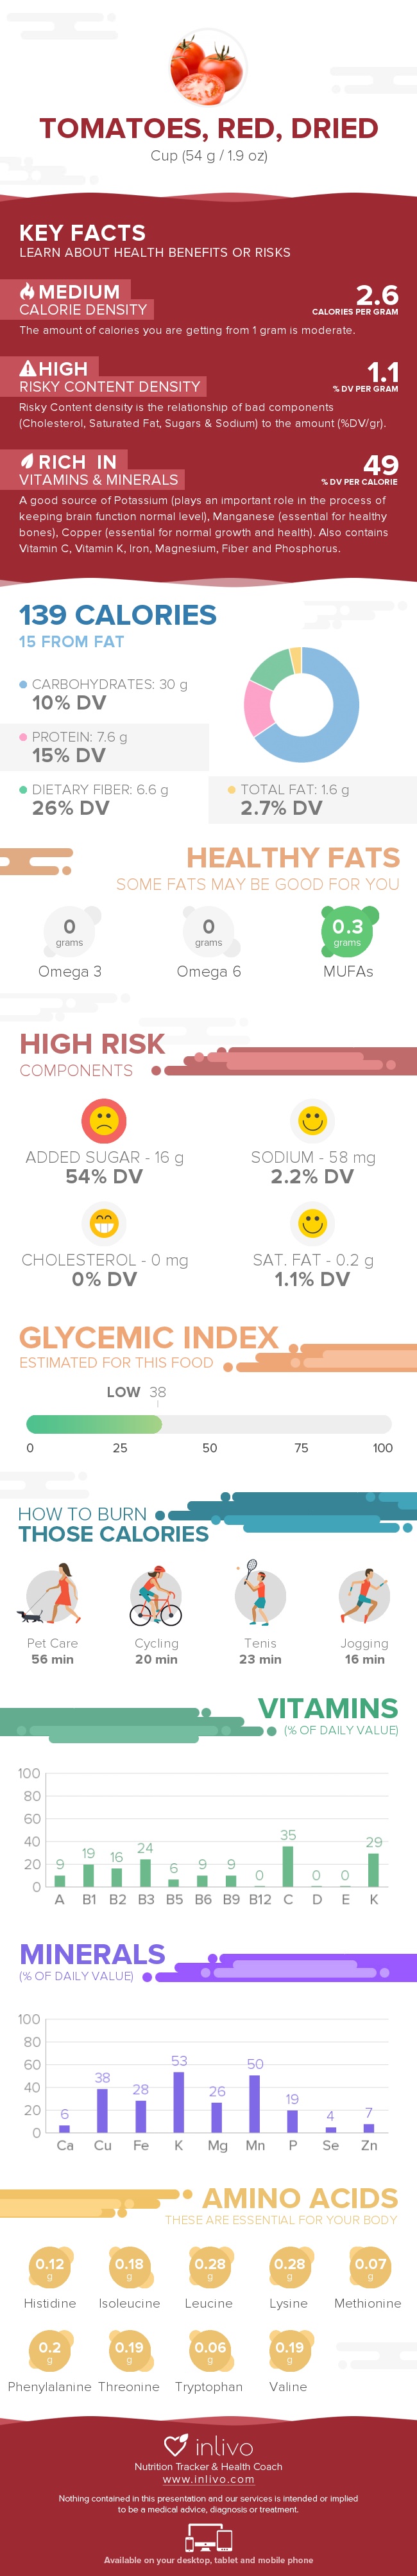Click the warning triangle icon beside High

tap(28, 368)
